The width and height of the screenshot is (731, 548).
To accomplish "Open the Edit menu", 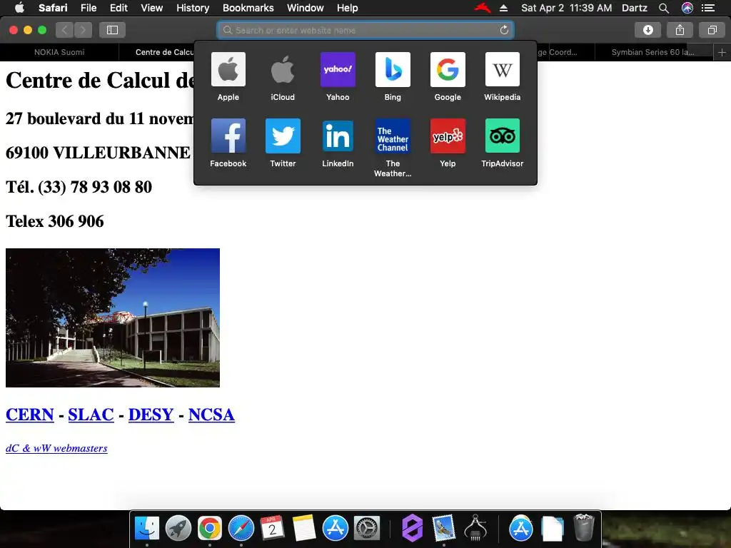I will 119,8.
